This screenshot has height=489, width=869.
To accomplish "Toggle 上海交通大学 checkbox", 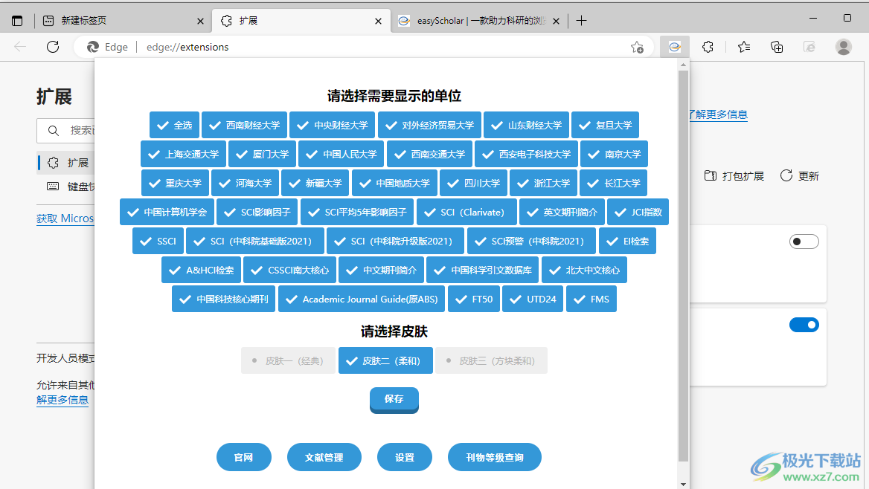I will pyautogui.click(x=183, y=154).
